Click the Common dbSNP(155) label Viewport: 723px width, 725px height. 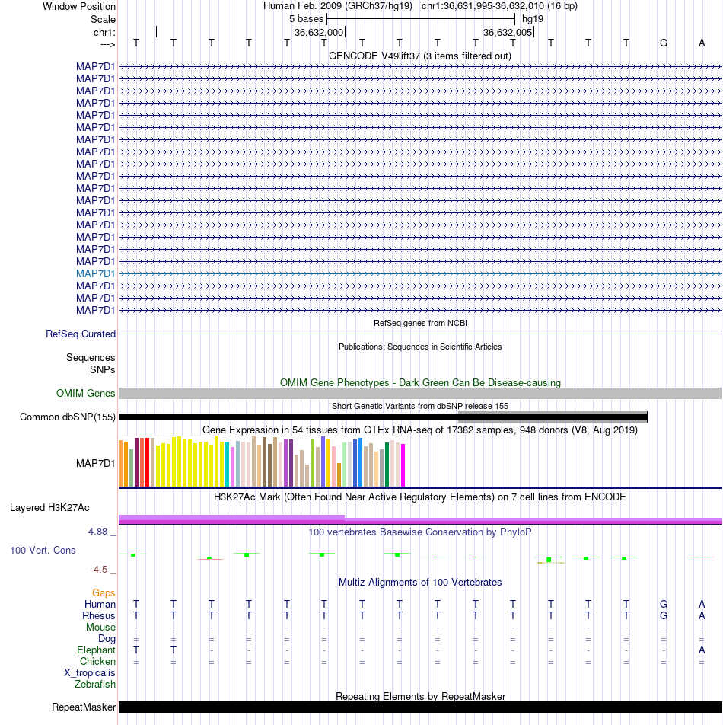68,417
